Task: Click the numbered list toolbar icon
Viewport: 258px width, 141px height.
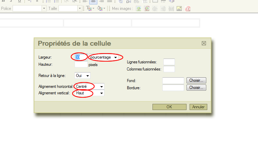Action: pyautogui.click(x=48, y=1)
